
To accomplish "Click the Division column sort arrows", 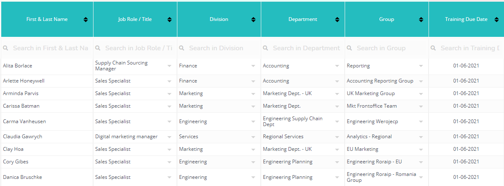I will click(253, 20).
